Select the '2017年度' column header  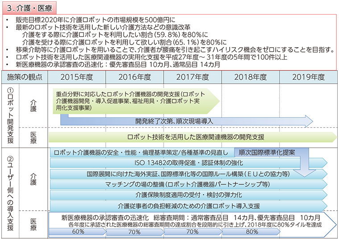point(193,77)
